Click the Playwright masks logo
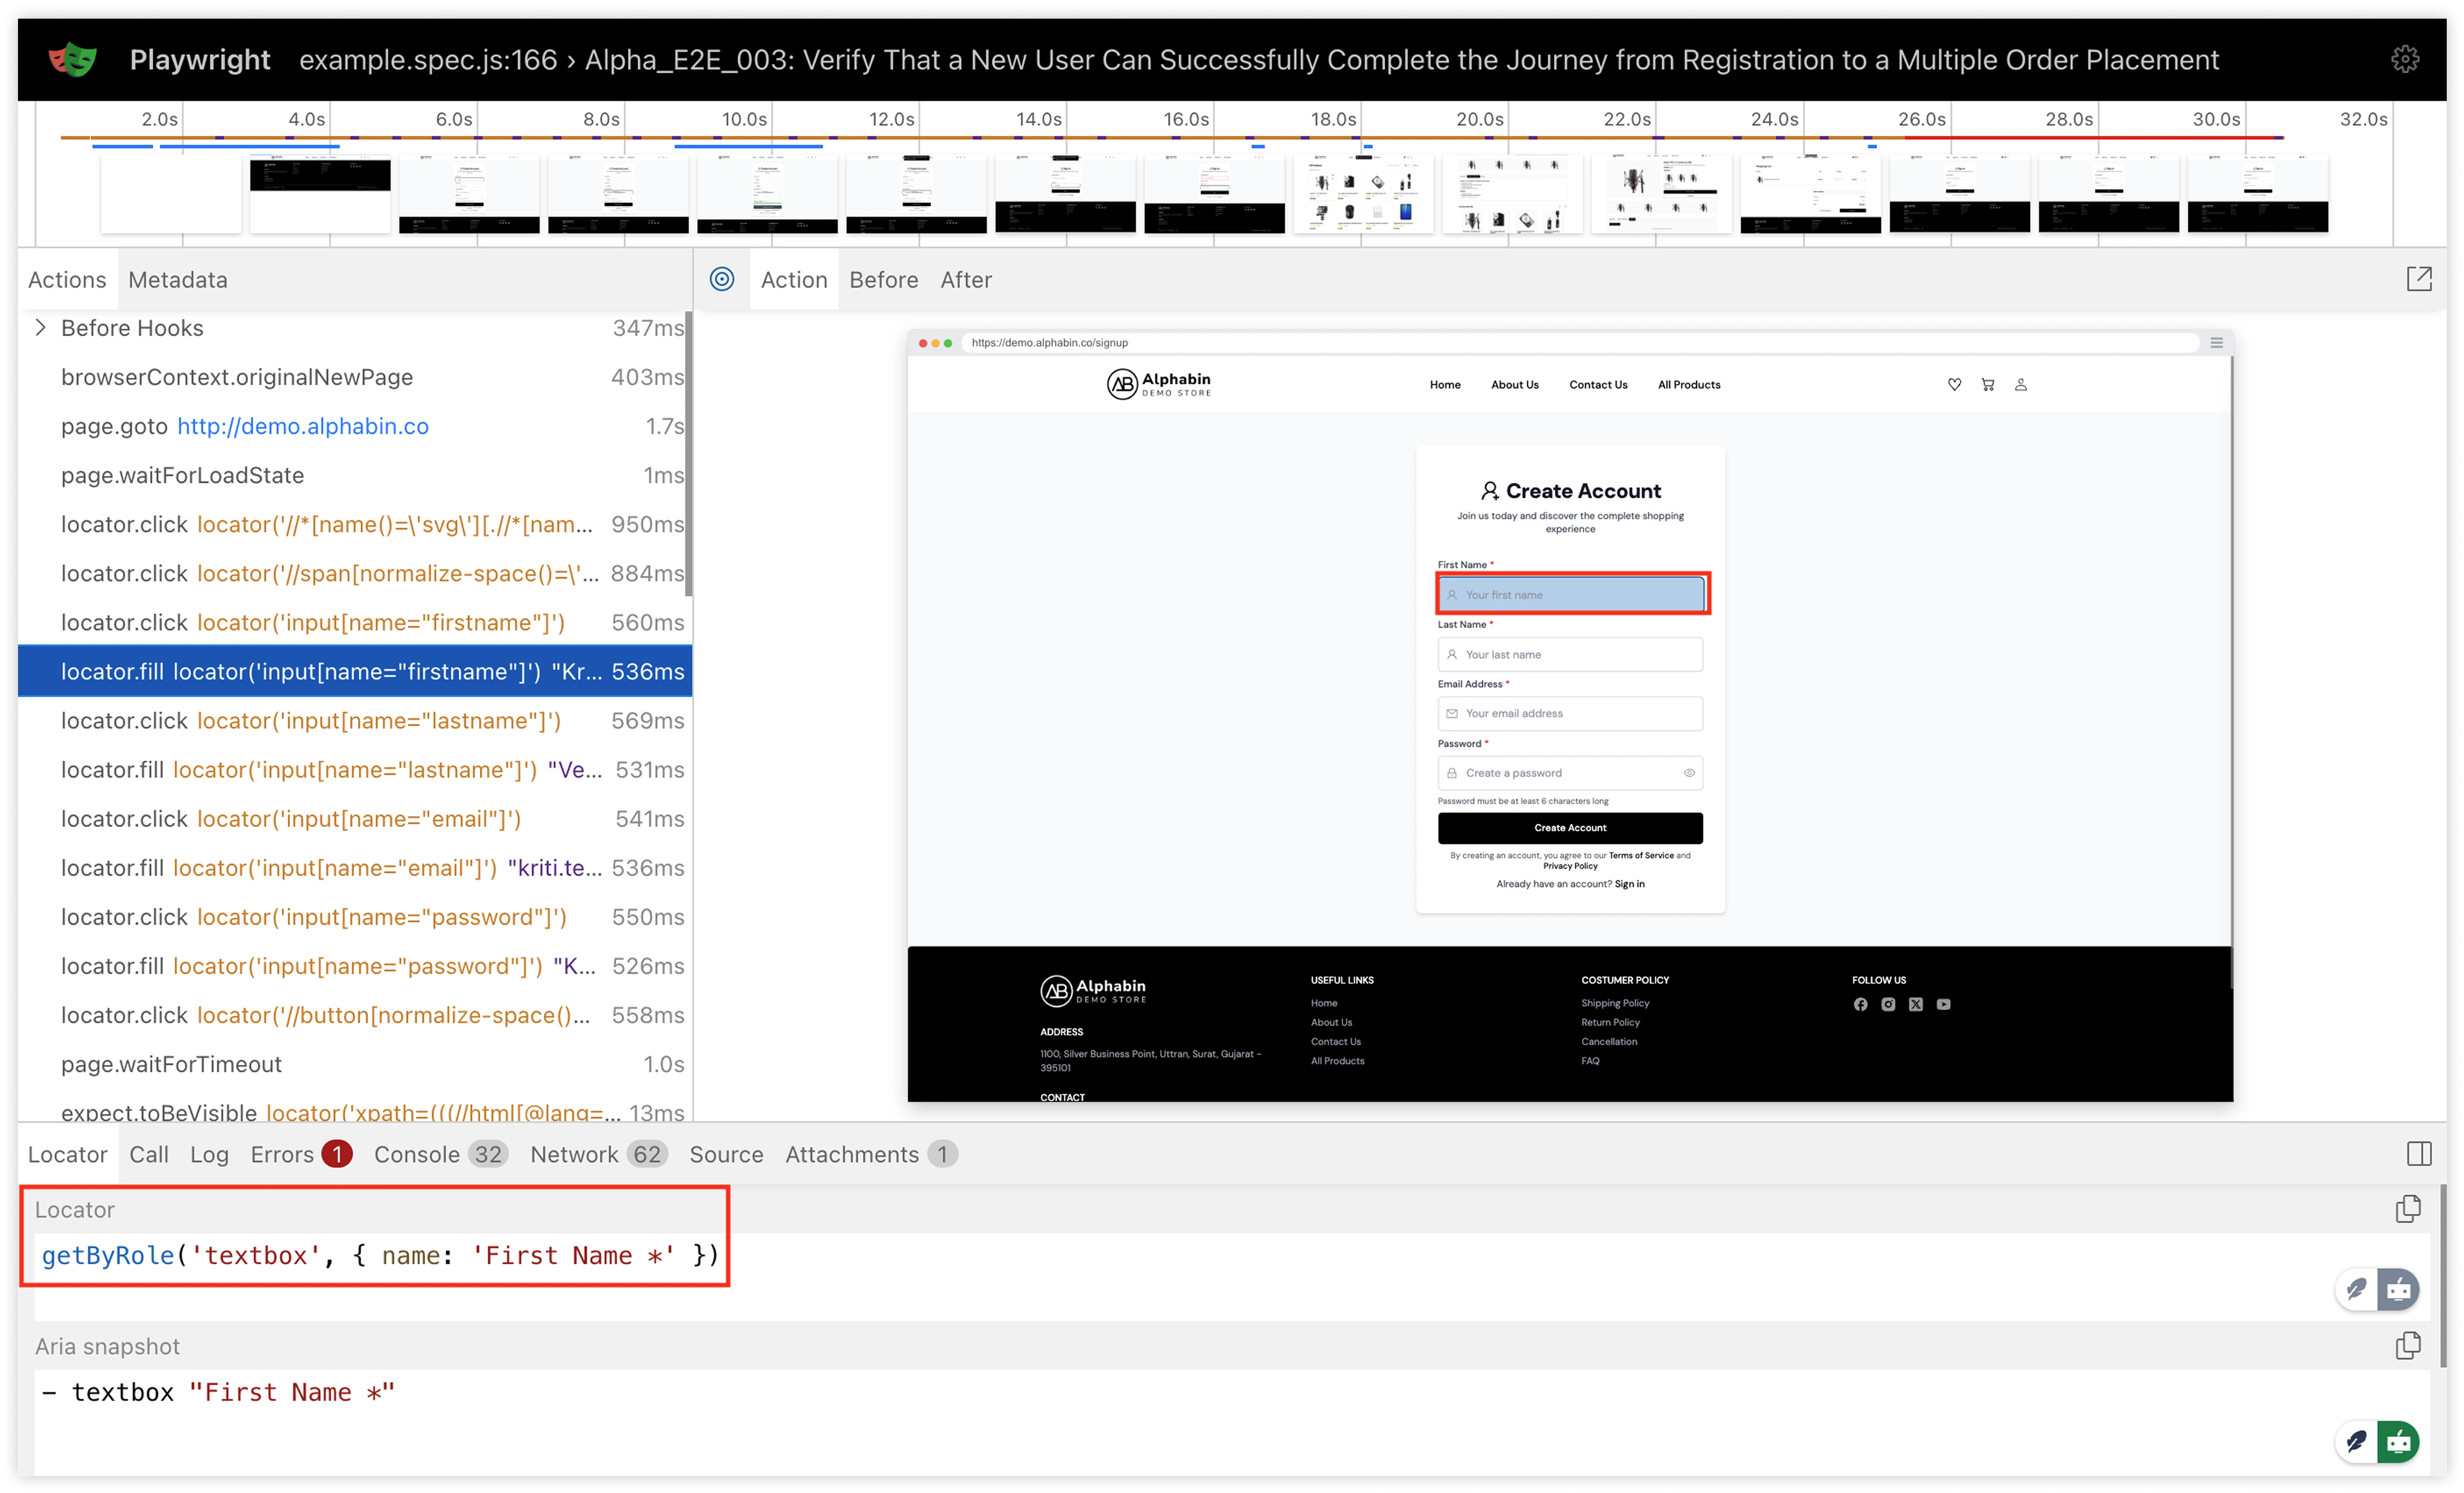Image resolution: width=2464 pixels, height=1493 pixels. point(73,60)
